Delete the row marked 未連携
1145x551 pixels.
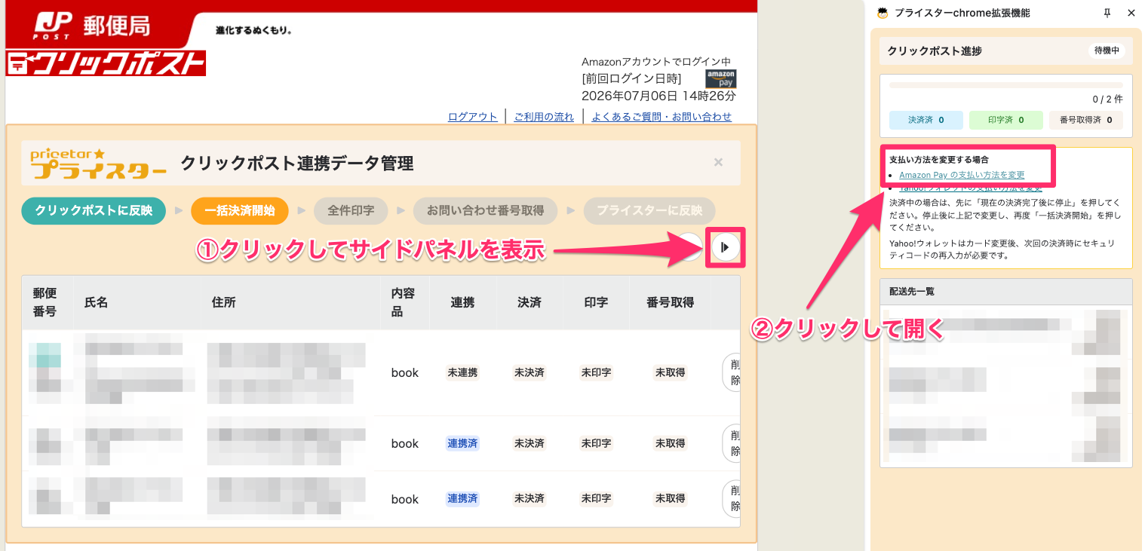click(x=731, y=372)
